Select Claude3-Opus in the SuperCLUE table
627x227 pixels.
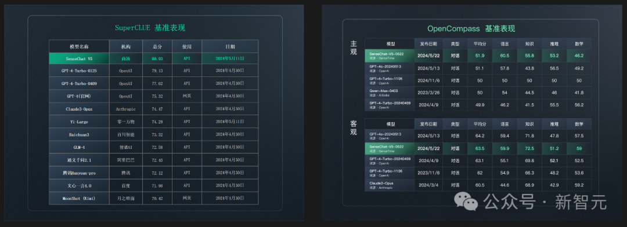click(x=79, y=109)
